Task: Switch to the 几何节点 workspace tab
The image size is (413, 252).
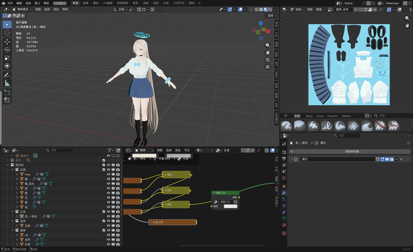Action: 179,3
